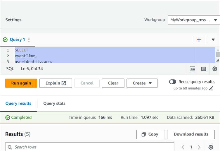
Task: Switch to the Query stats tab
Action: [54, 103]
